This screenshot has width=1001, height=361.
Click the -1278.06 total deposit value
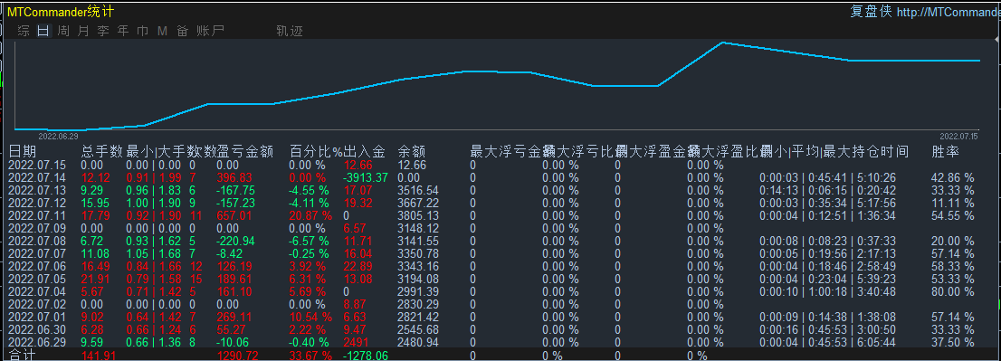[366, 356]
